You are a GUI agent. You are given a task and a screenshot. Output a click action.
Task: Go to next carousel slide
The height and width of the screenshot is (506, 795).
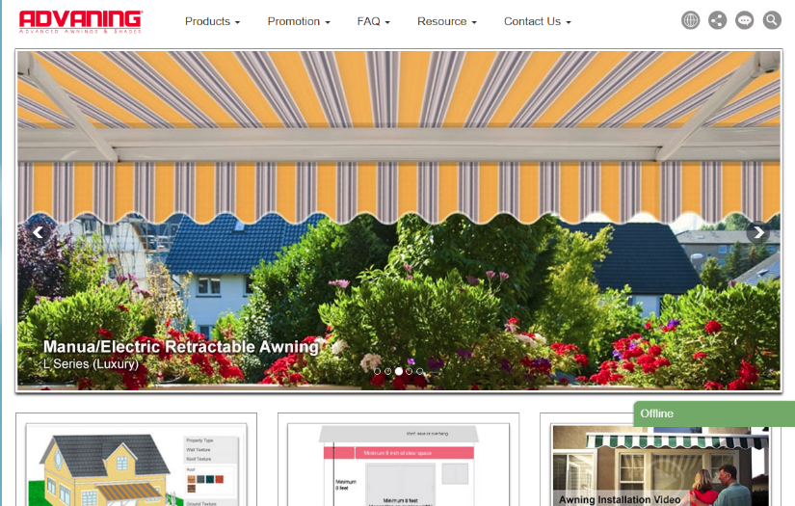tap(758, 232)
